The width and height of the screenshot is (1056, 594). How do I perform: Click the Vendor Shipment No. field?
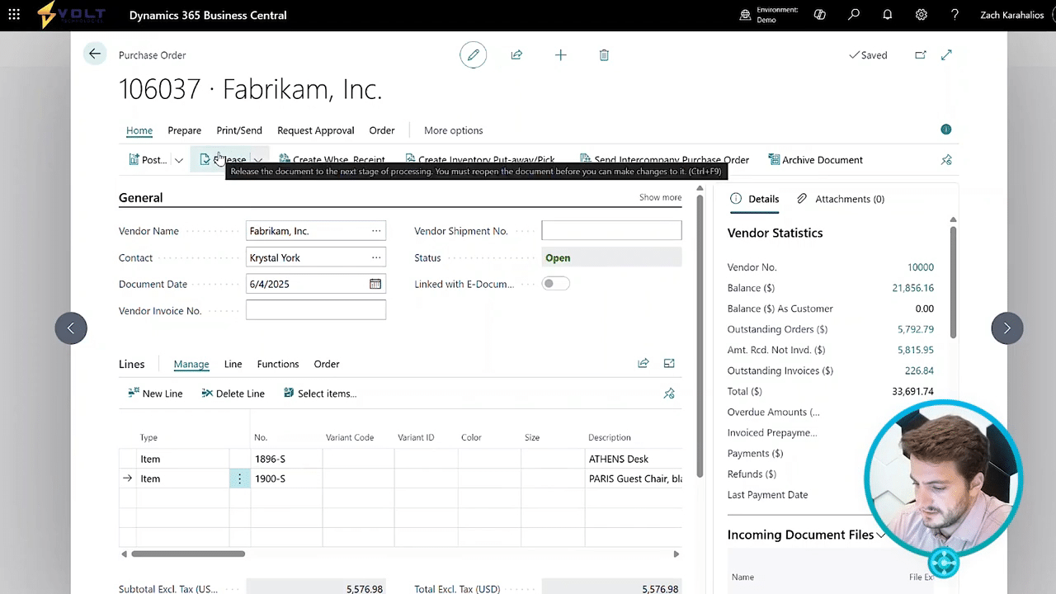611,231
